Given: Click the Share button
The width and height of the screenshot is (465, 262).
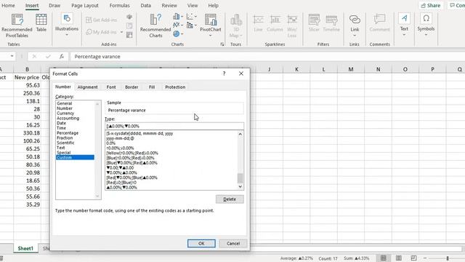Looking at the screenshot, I should [431, 6].
